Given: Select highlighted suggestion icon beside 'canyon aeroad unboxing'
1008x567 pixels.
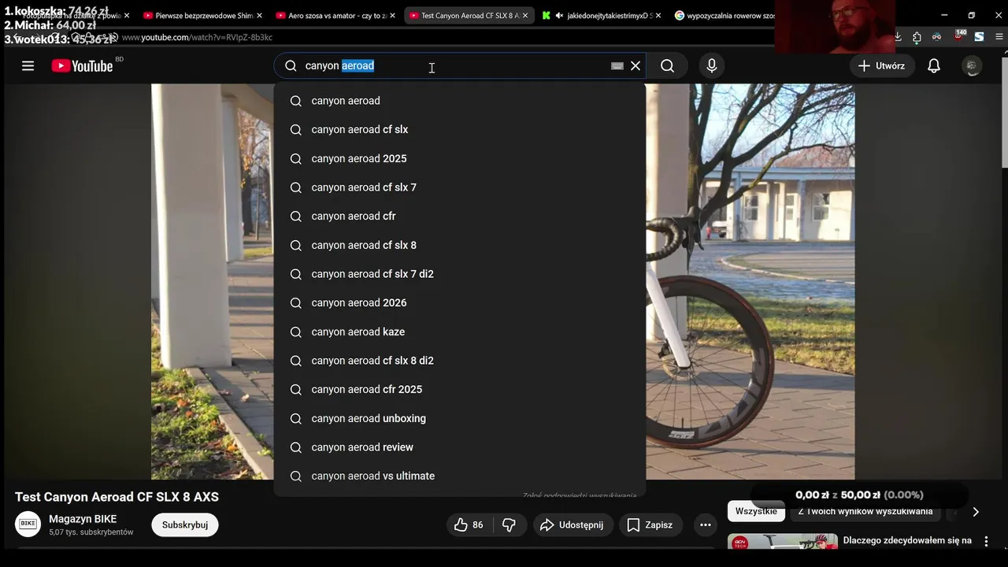Looking at the screenshot, I should [295, 418].
